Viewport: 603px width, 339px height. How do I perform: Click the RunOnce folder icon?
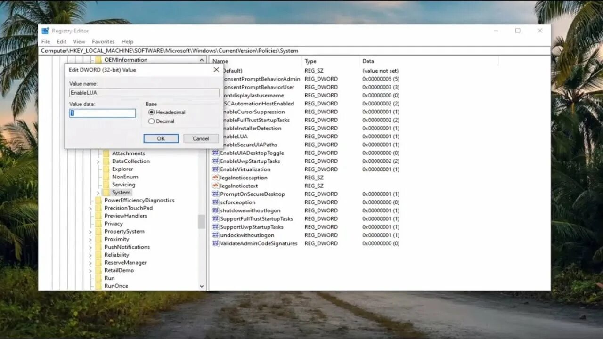(x=98, y=286)
